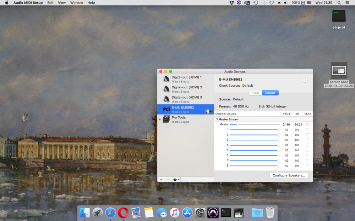The height and width of the screenshot is (221, 355).
Task: Mute channel 6 checkbox
Action: [x=307, y=155]
